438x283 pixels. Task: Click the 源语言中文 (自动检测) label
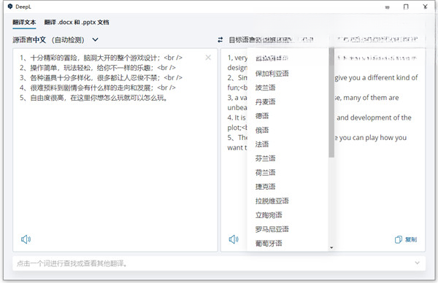click(48, 40)
